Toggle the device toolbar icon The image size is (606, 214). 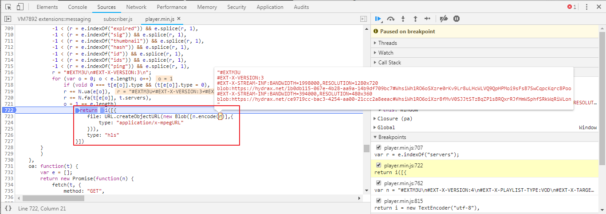point(20,7)
